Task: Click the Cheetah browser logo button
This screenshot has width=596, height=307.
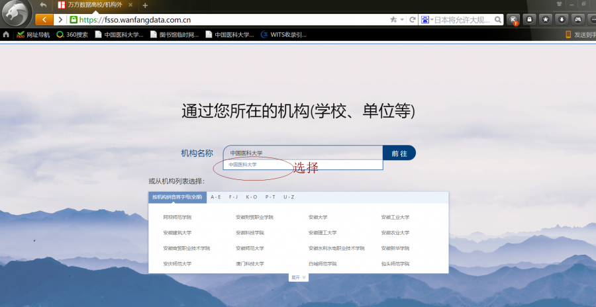Action: [17, 15]
